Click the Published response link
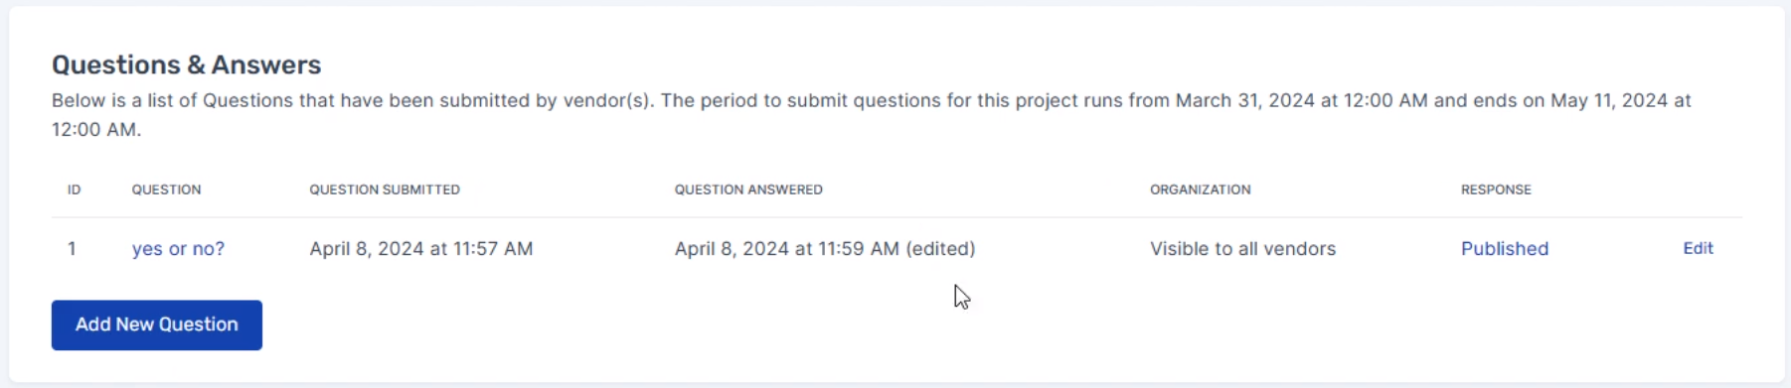This screenshot has width=1791, height=388. click(x=1504, y=249)
